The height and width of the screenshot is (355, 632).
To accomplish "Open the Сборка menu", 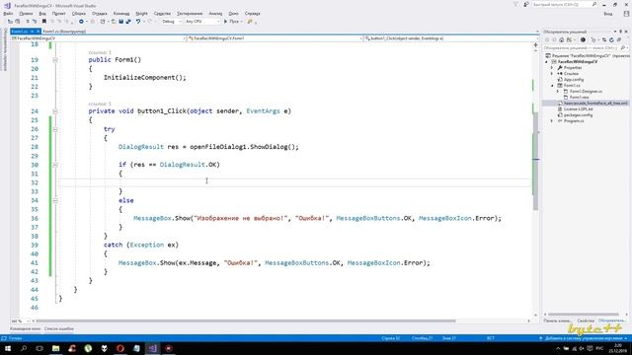I will click(79, 13).
